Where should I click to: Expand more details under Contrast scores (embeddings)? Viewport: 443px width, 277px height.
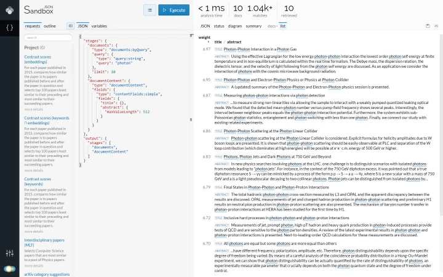[x=34, y=110]
